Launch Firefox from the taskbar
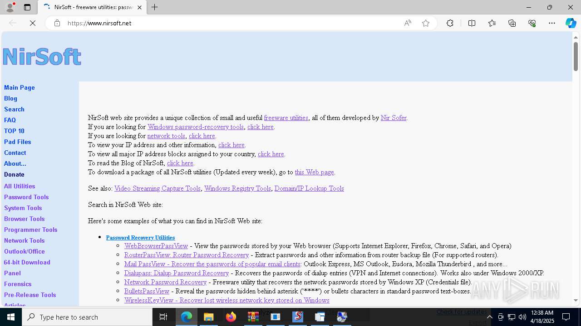This screenshot has width=581, height=326. 231,317
